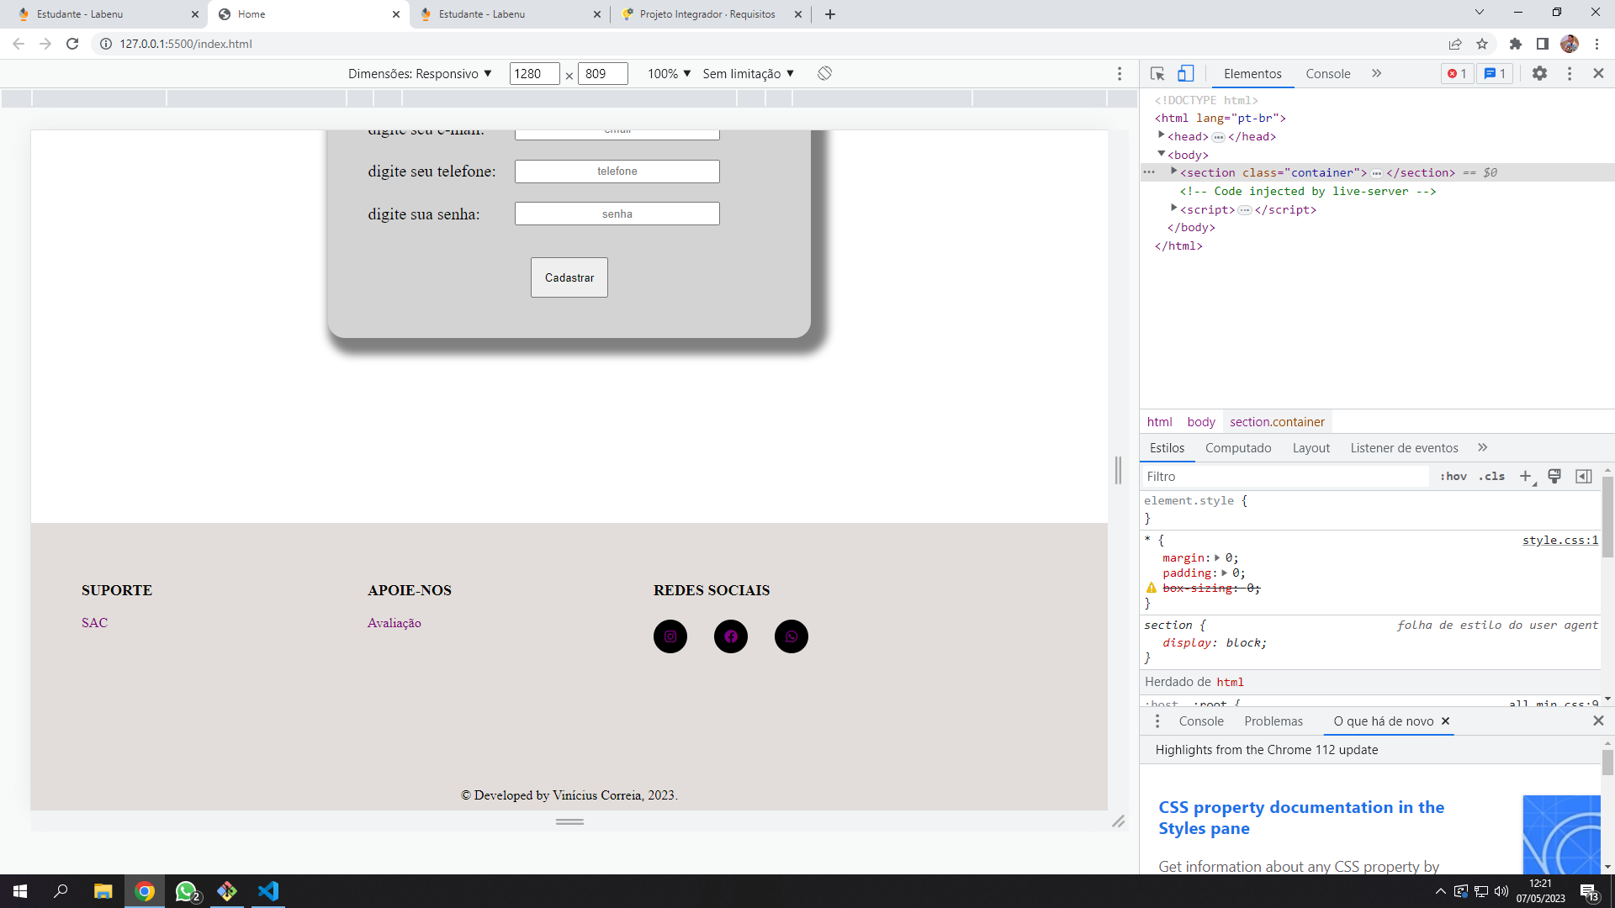The height and width of the screenshot is (908, 1615).
Task: Open the error counter showing 1 error
Action: coord(1458,74)
